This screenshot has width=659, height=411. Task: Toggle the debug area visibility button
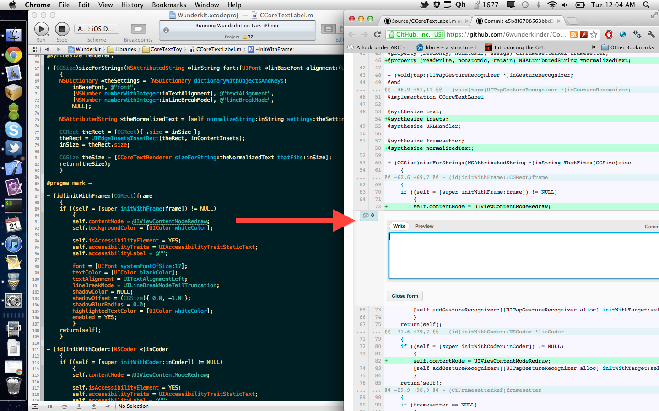[35, 406]
